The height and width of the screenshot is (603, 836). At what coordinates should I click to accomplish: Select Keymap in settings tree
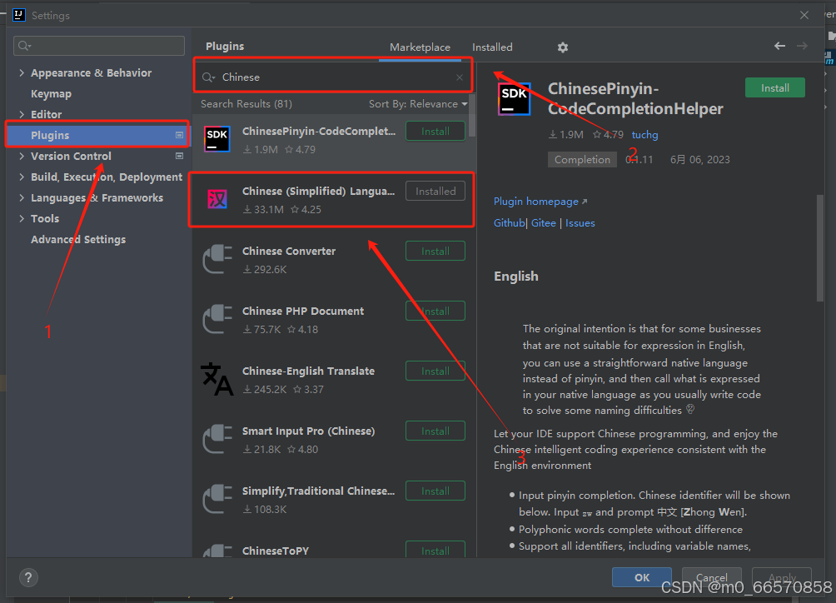coord(51,94)
